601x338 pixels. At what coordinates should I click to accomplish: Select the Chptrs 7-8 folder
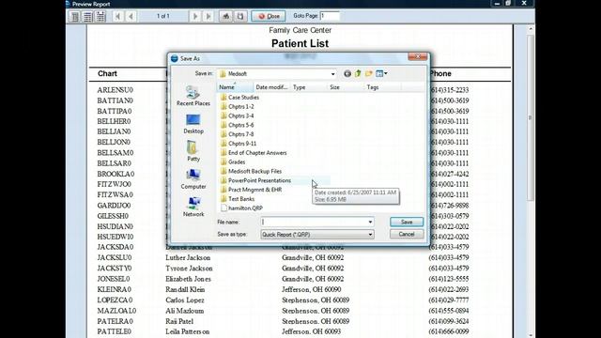pos(237,134)
